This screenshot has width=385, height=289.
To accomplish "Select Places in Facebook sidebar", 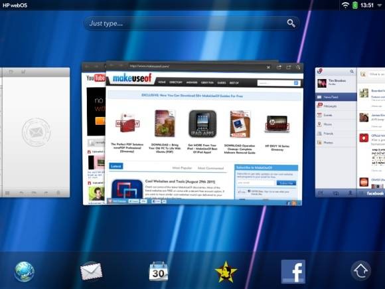I will point(336,124).
